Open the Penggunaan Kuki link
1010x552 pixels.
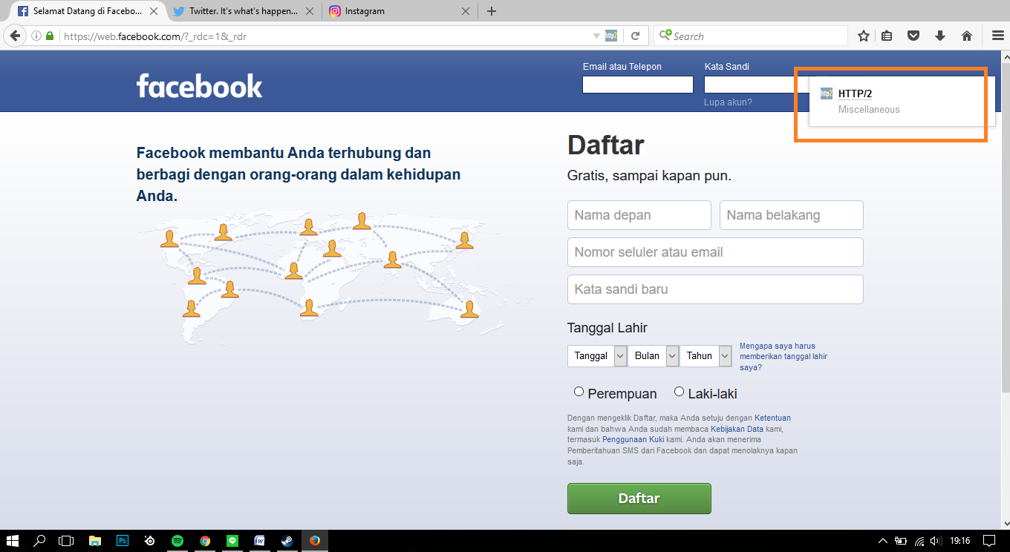pos(633,439)
